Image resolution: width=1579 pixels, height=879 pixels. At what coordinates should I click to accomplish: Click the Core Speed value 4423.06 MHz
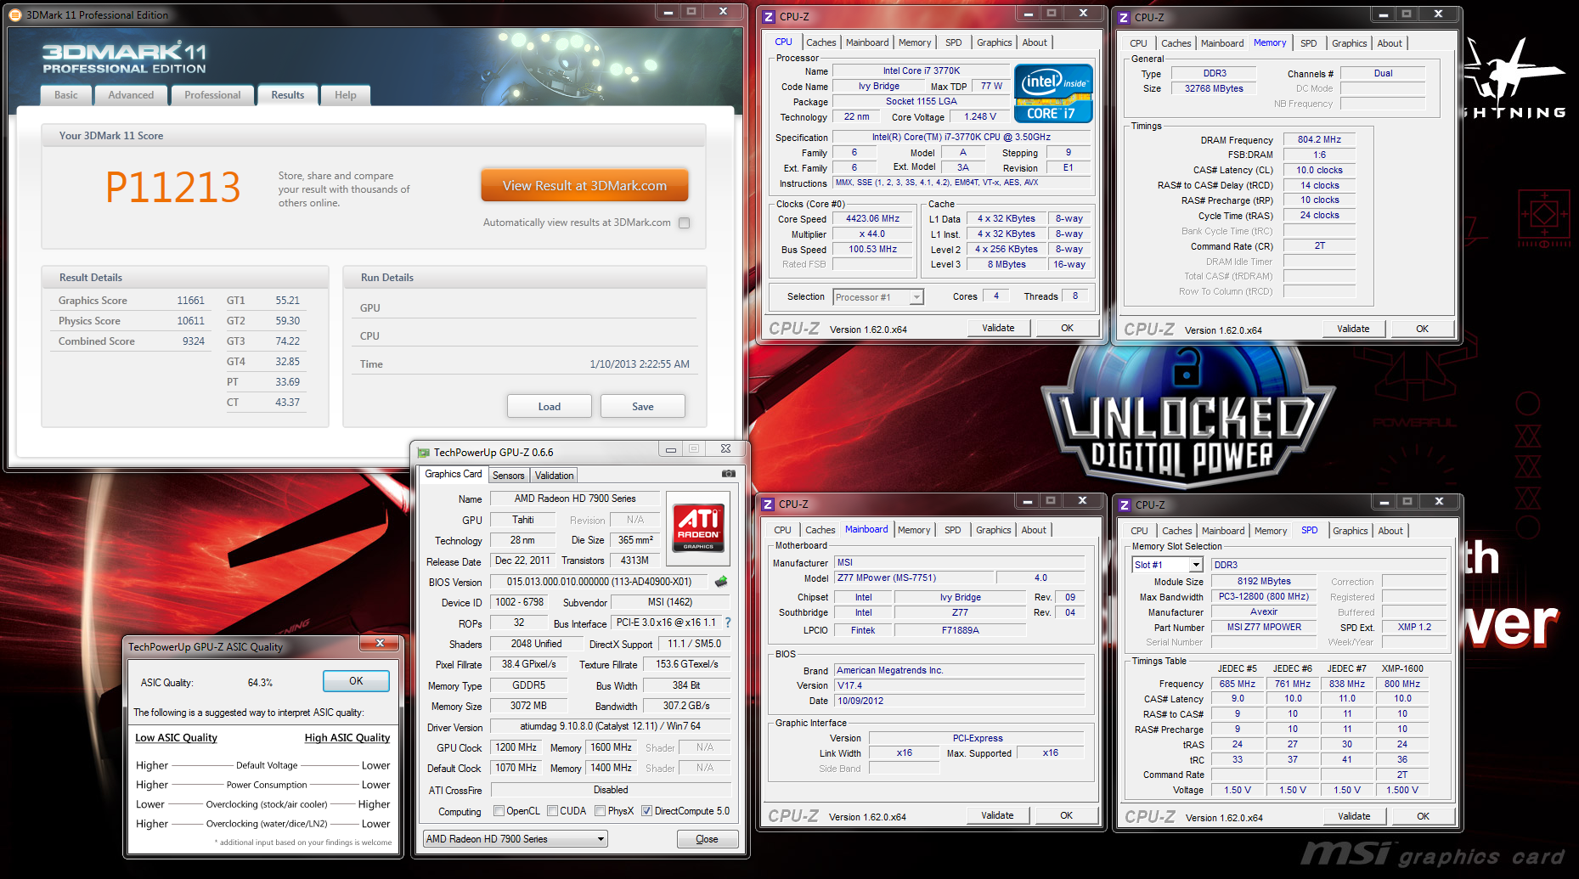pos(872,218)
